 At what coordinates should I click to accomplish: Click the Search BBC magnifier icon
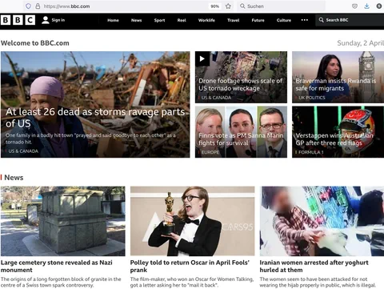321,20
